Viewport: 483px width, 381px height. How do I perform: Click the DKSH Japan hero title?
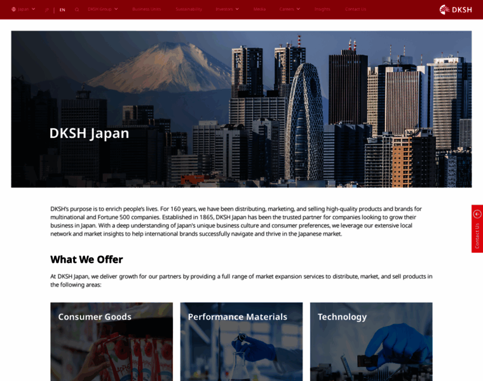[89, 133]
